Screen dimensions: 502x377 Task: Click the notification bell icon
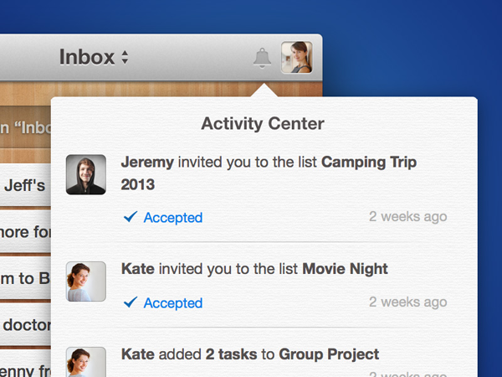click(262, 58)
